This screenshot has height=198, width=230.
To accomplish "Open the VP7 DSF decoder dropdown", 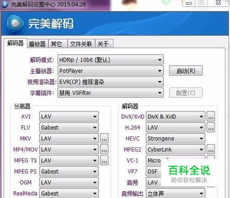I will [x=154, y=171].
